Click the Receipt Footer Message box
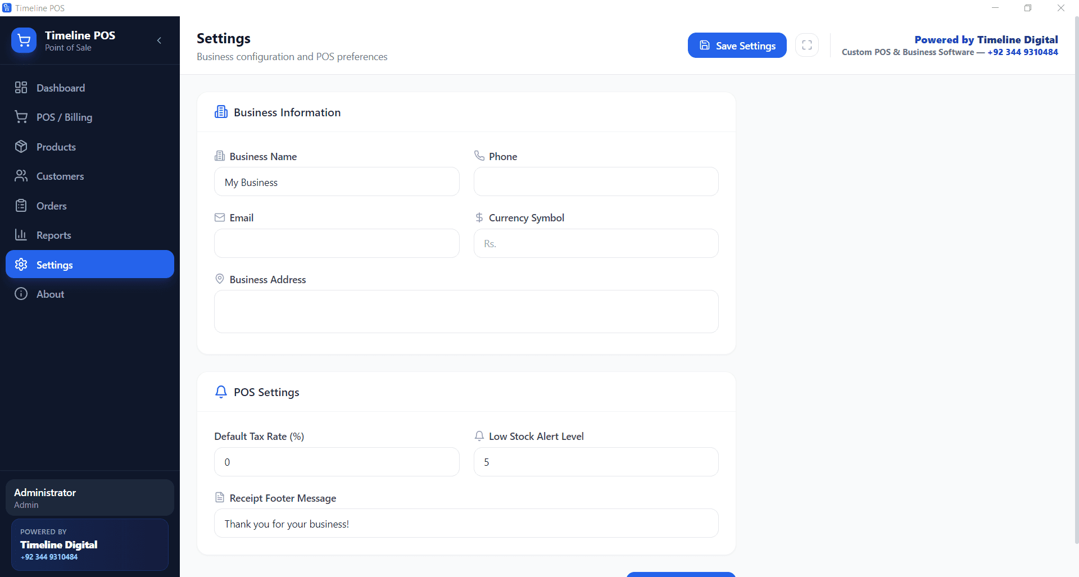The height and width of the screenshot is (577, 1079). point(465,523)
